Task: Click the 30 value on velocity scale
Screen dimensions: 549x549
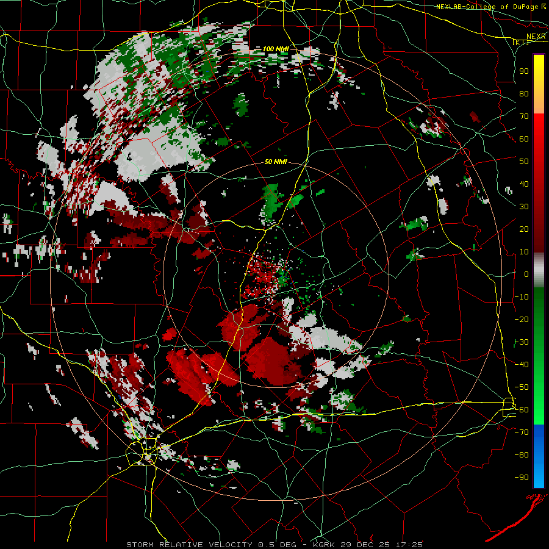Action: (524, 207)
